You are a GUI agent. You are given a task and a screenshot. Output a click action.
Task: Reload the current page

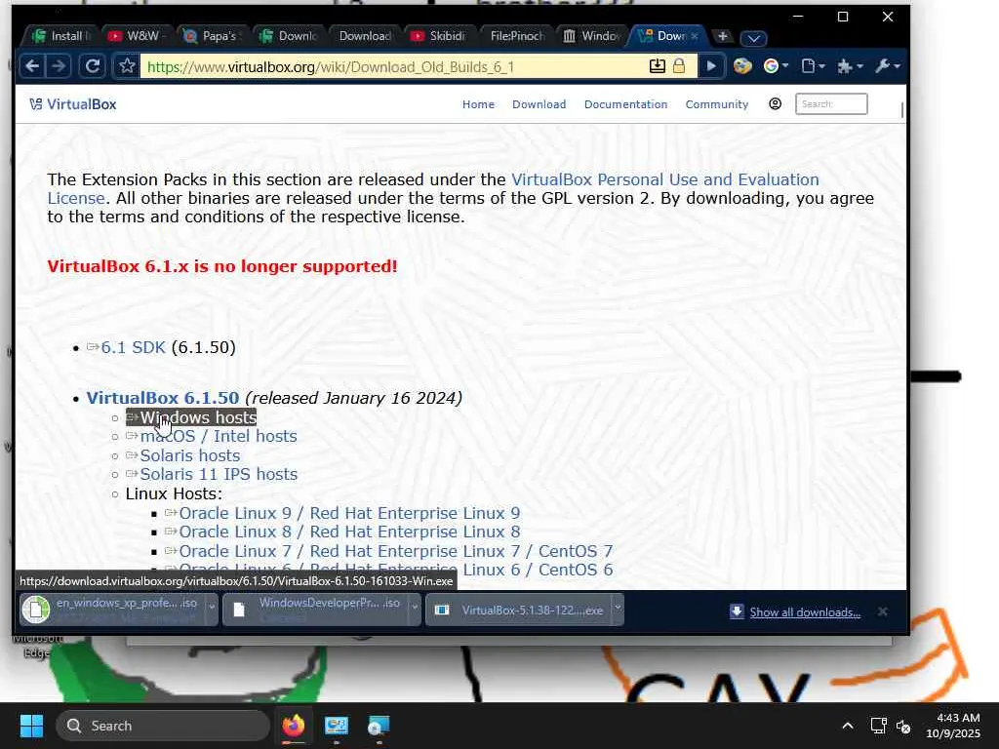point(93,65)
